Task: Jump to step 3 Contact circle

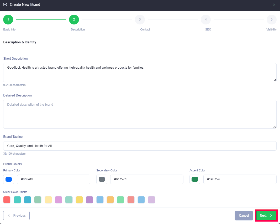Action: tap(140, 19)
